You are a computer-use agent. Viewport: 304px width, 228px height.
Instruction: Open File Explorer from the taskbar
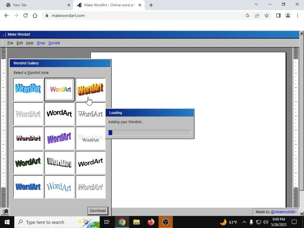coord(137,222)
